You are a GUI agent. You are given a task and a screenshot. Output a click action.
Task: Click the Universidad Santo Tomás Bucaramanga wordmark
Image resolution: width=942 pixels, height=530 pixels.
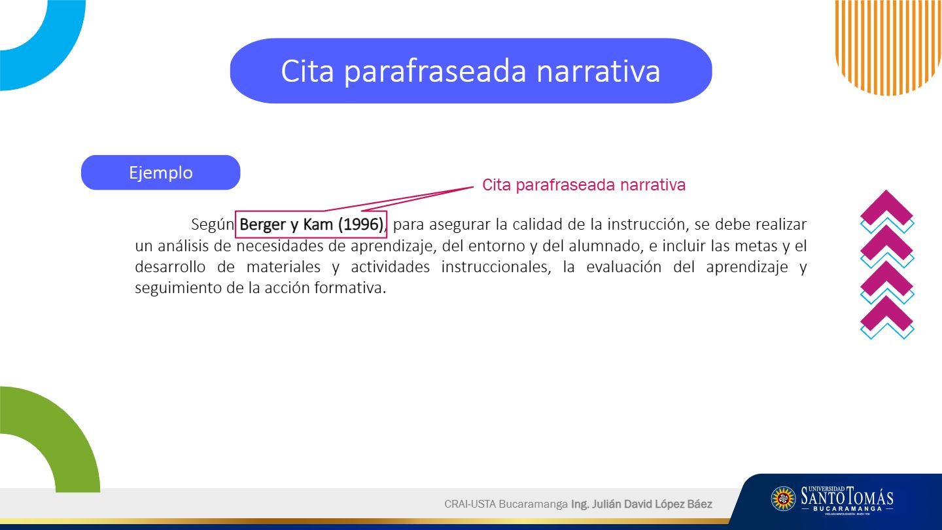click(846, 499)
